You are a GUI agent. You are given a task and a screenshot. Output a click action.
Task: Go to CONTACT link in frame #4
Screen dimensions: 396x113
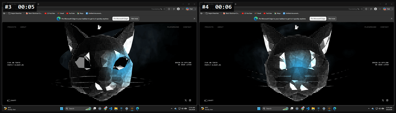[385, 27]
